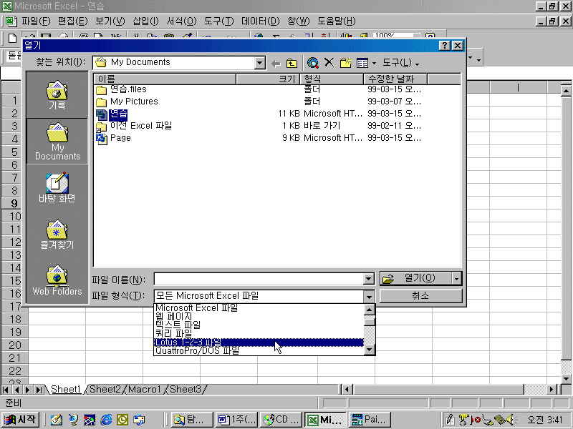Click the back arrow in the dialog toolbar
573x429 pixels.
[x=276, y=64]
